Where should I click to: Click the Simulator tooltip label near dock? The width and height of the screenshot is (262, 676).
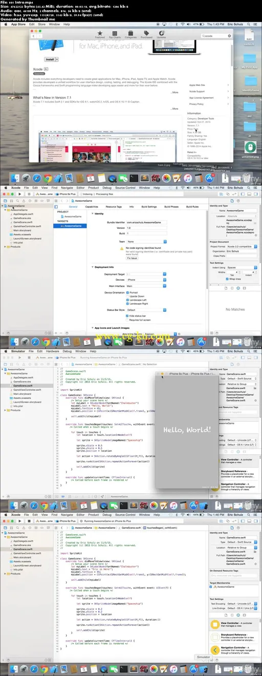pyautogui.click(x=203, y=657)
